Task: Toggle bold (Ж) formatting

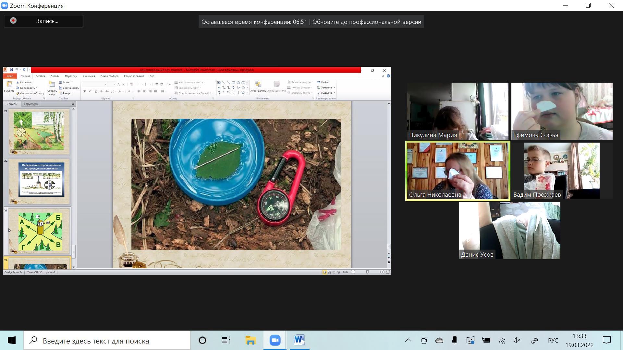Action: (x=85, y=91)
